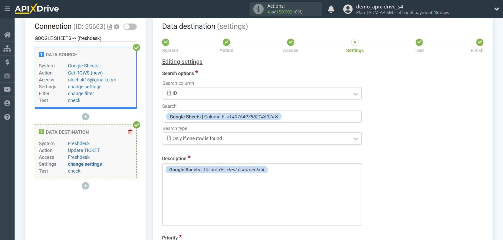This screenshot has width=503, height=240.
Task: Open the oluchuk16@gmail.com access link
Action: pos(92,80)
